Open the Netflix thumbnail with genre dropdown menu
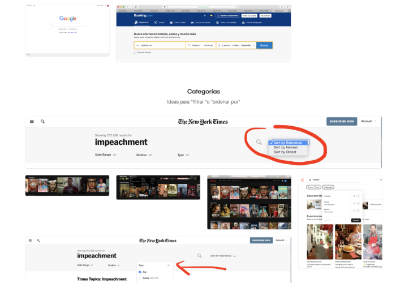Screen dimensions: 396x283 (158, 187)
